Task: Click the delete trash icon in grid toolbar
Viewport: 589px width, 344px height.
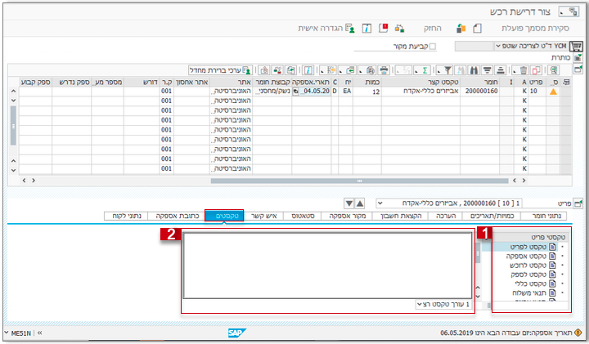Action: coord(524,70)
